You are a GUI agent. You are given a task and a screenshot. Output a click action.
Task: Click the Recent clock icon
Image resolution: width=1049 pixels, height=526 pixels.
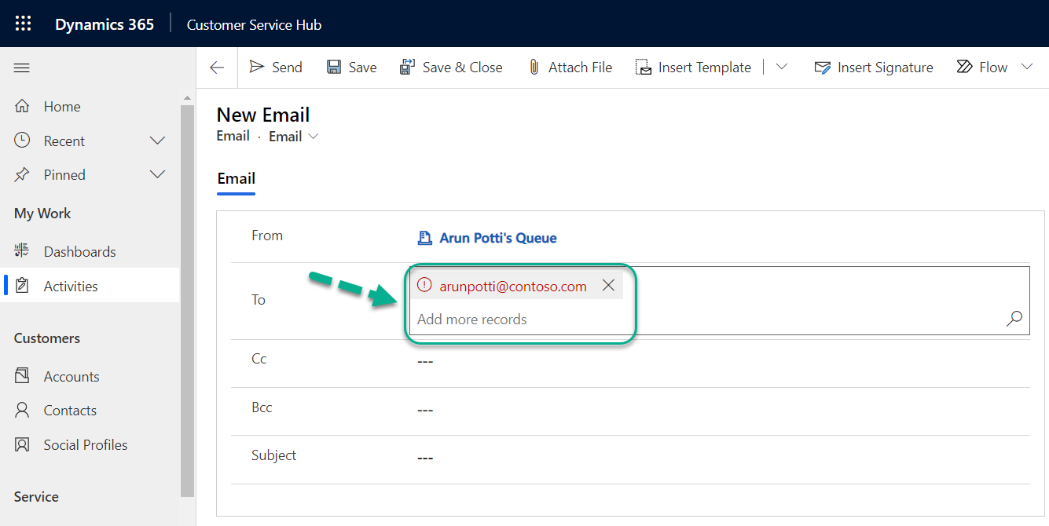click(22, 141)
